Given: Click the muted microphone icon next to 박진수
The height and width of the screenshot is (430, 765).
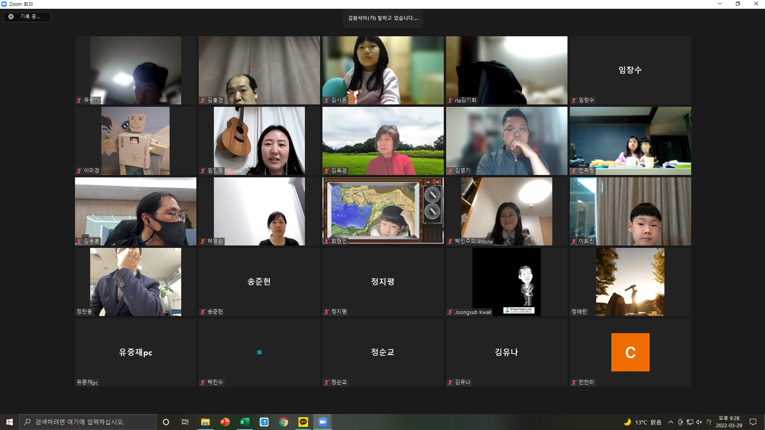Looking at the screenshot, I should click(x=203, y=382).
